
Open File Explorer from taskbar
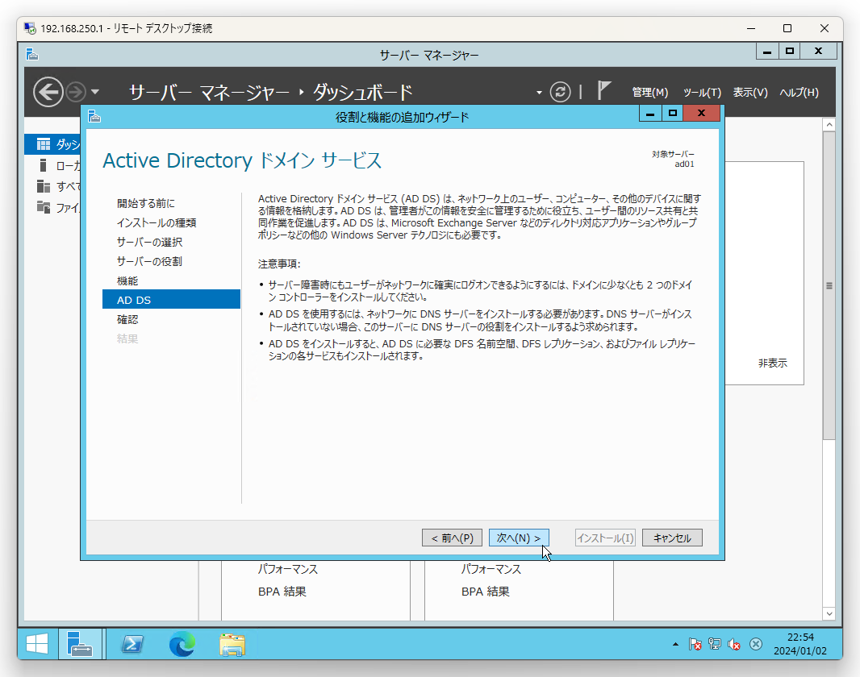232,644
